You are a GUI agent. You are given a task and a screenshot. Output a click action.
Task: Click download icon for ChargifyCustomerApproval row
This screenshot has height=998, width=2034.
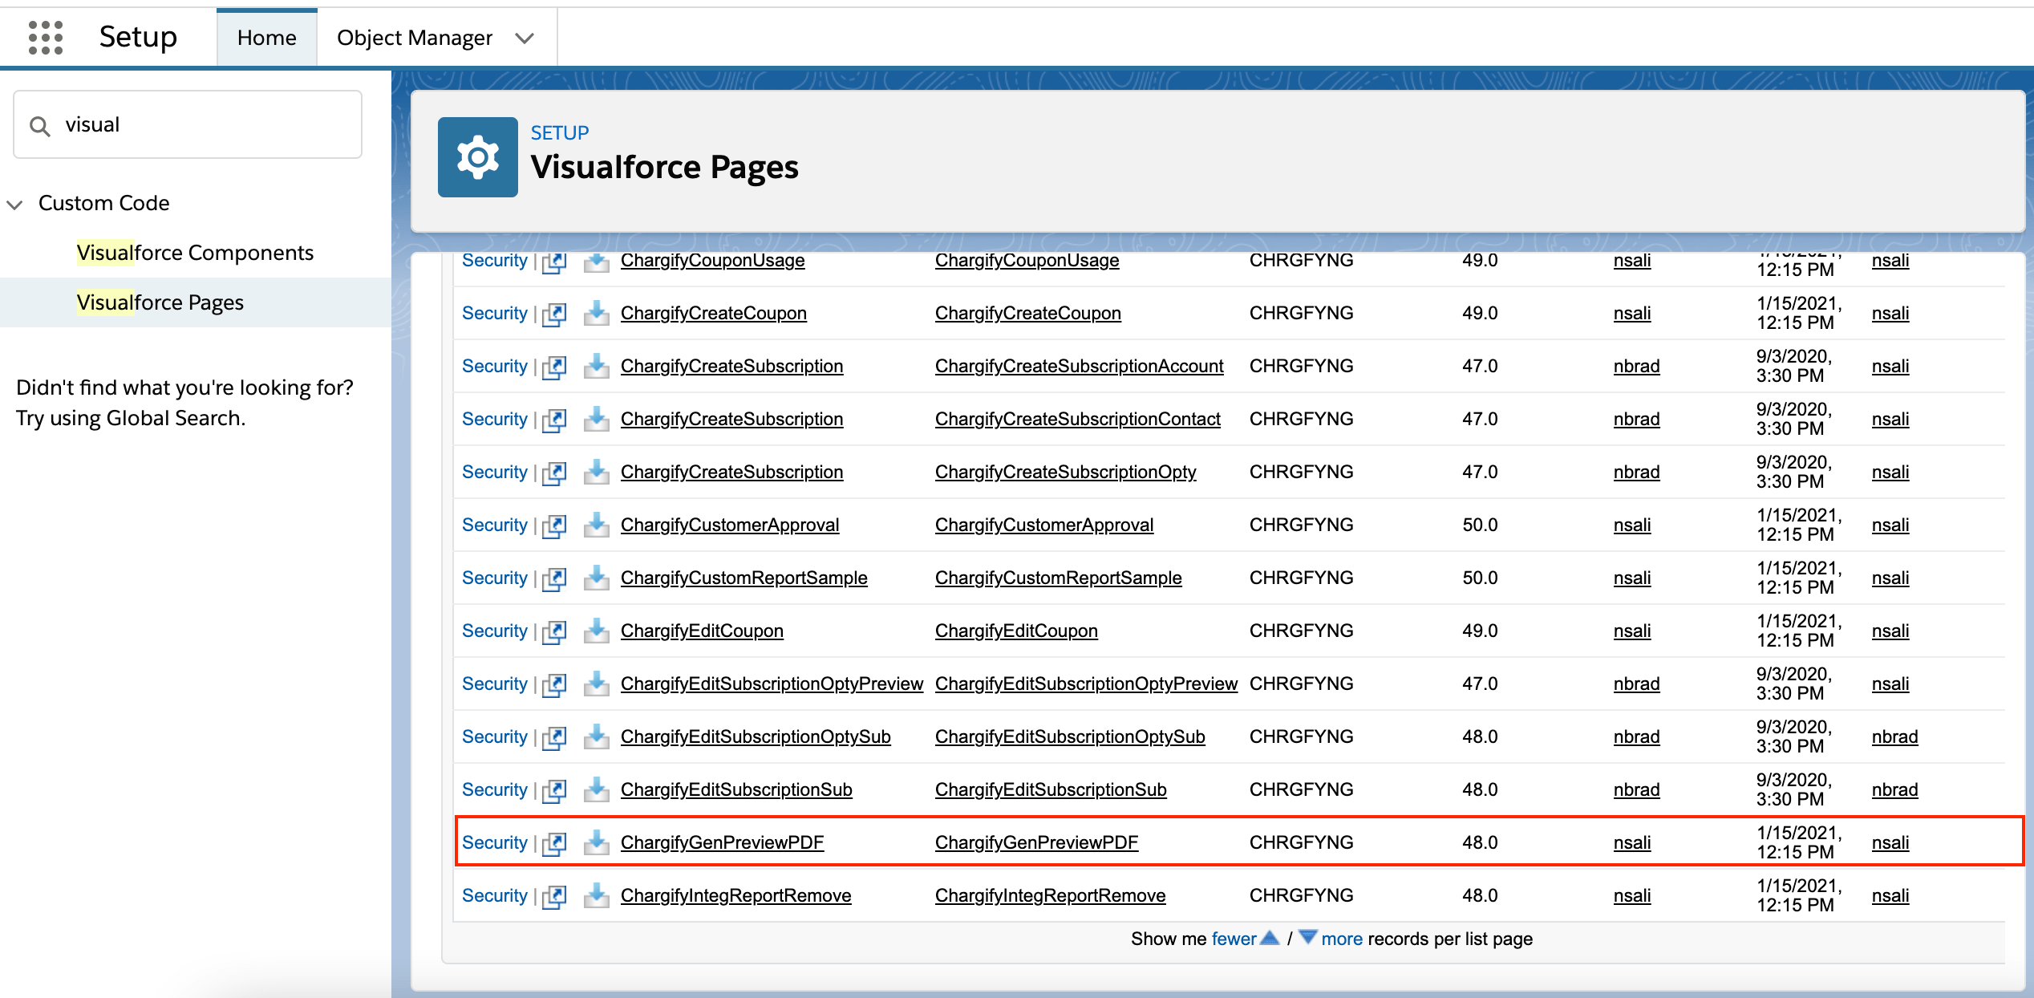[x=596, y=525]
